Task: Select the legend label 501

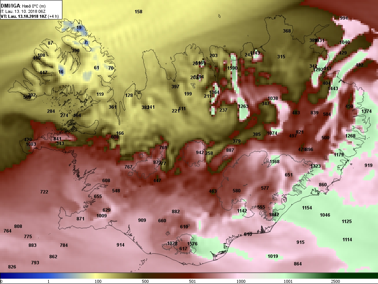Action: coord(192,282)
